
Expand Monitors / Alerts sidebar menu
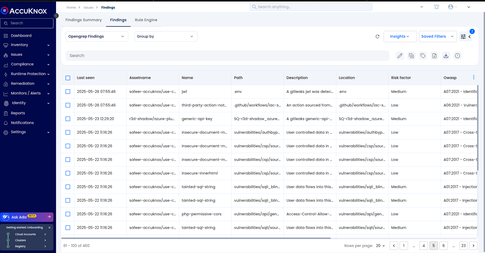(x=26, y=93)
